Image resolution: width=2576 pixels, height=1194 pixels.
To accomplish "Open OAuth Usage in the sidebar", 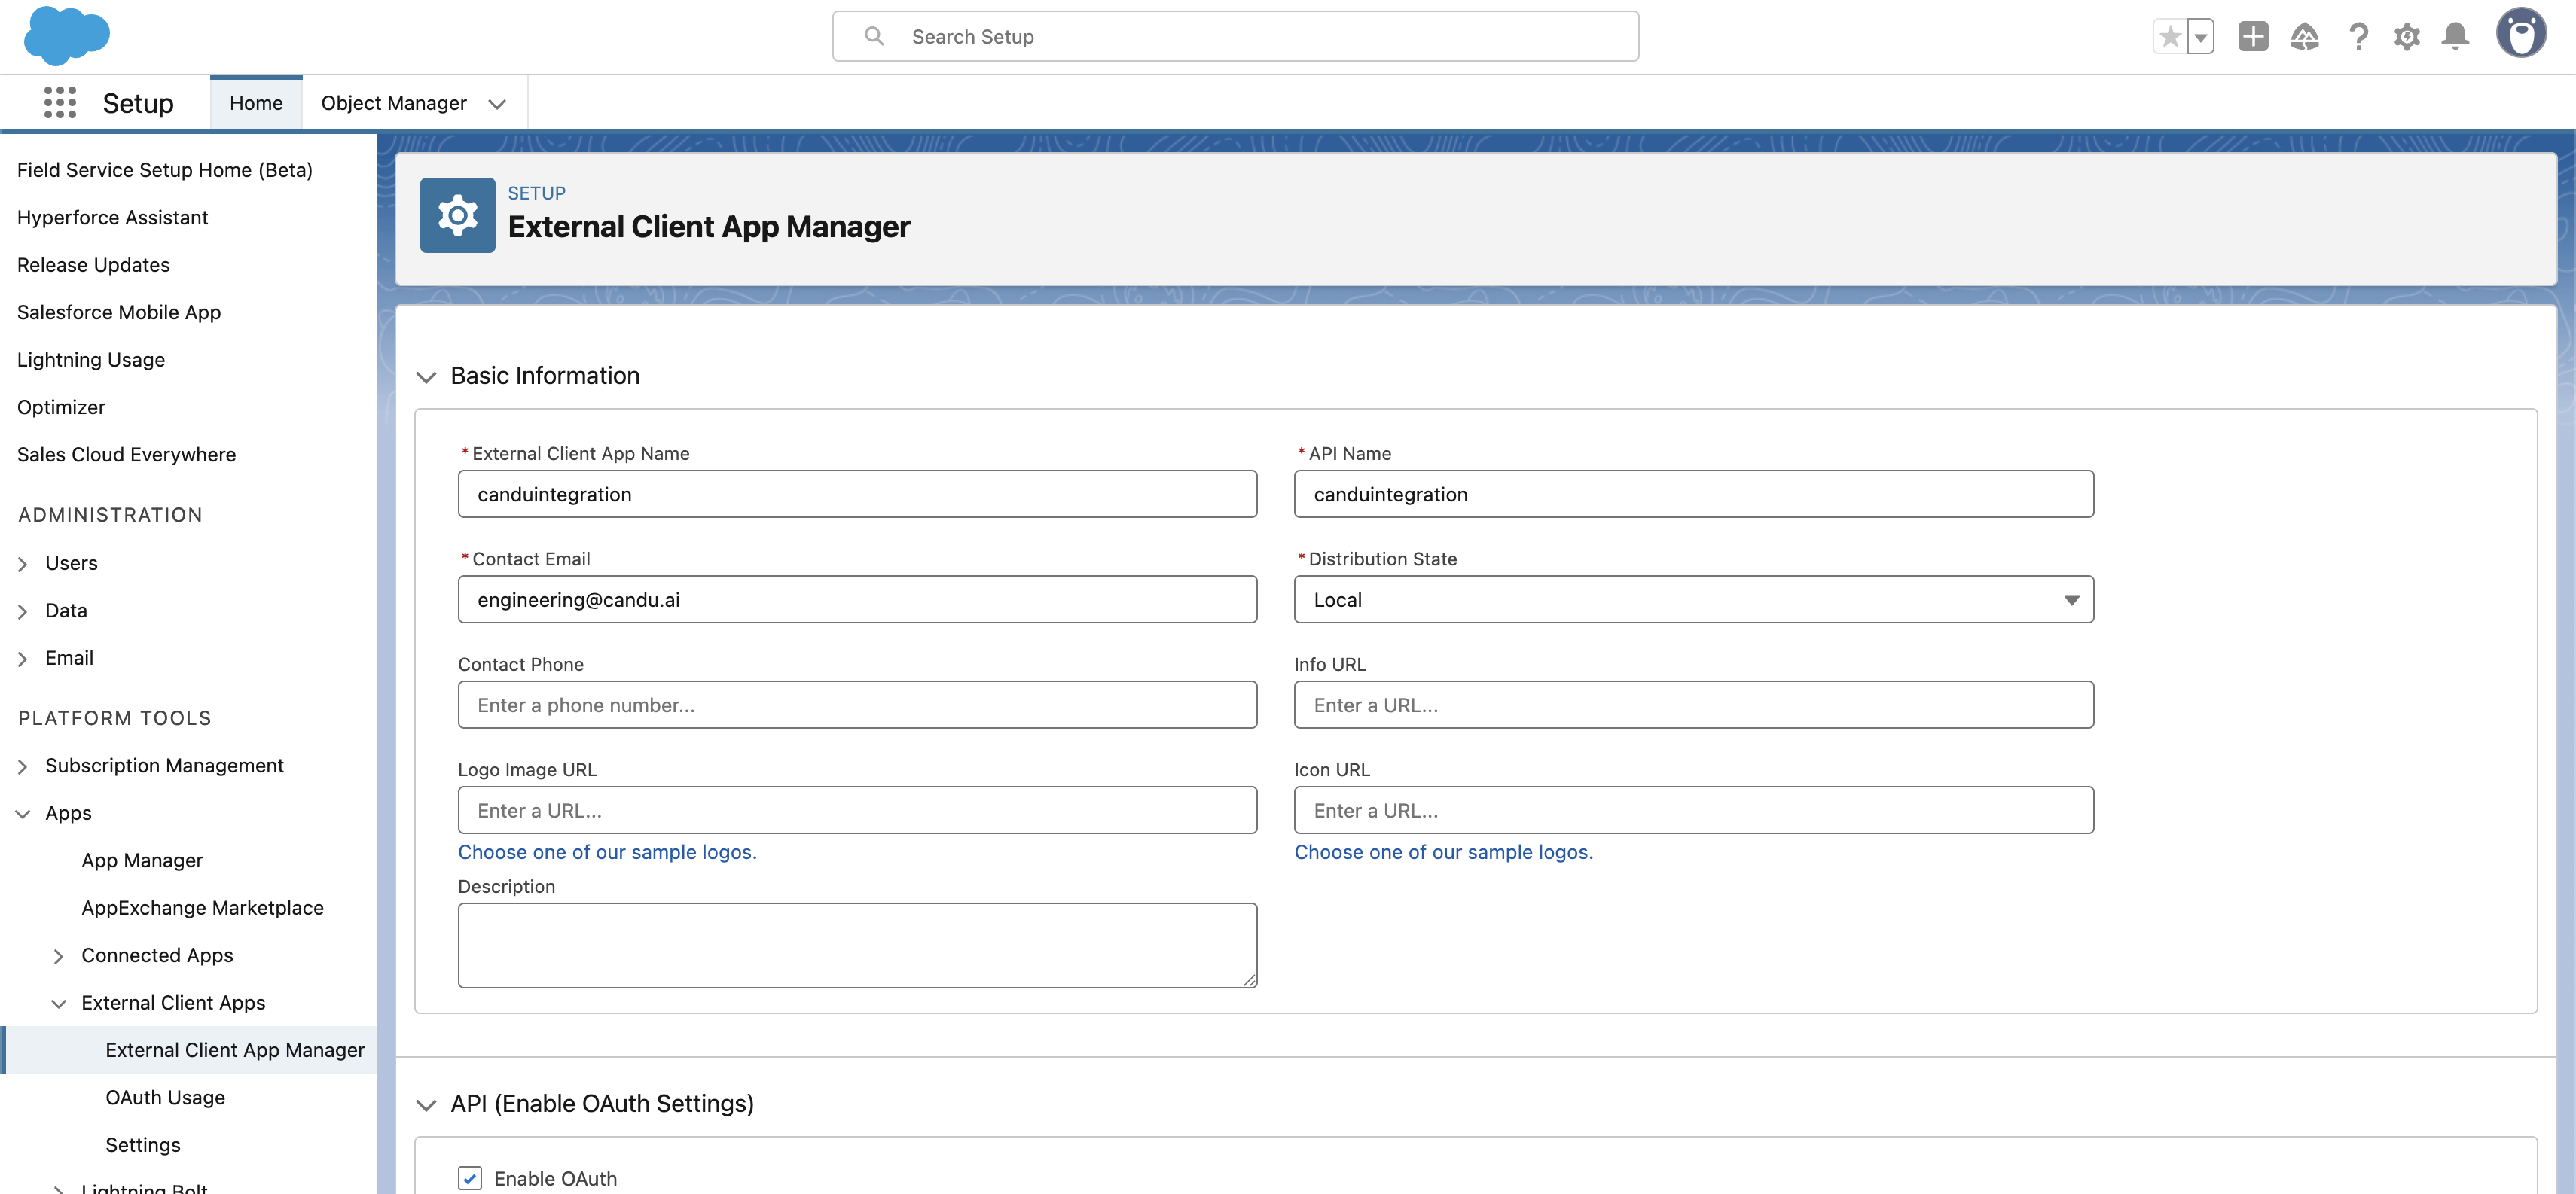I will click(165, 1097).
